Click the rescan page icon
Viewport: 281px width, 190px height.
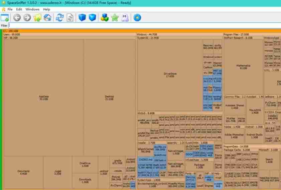pos(70,18)
